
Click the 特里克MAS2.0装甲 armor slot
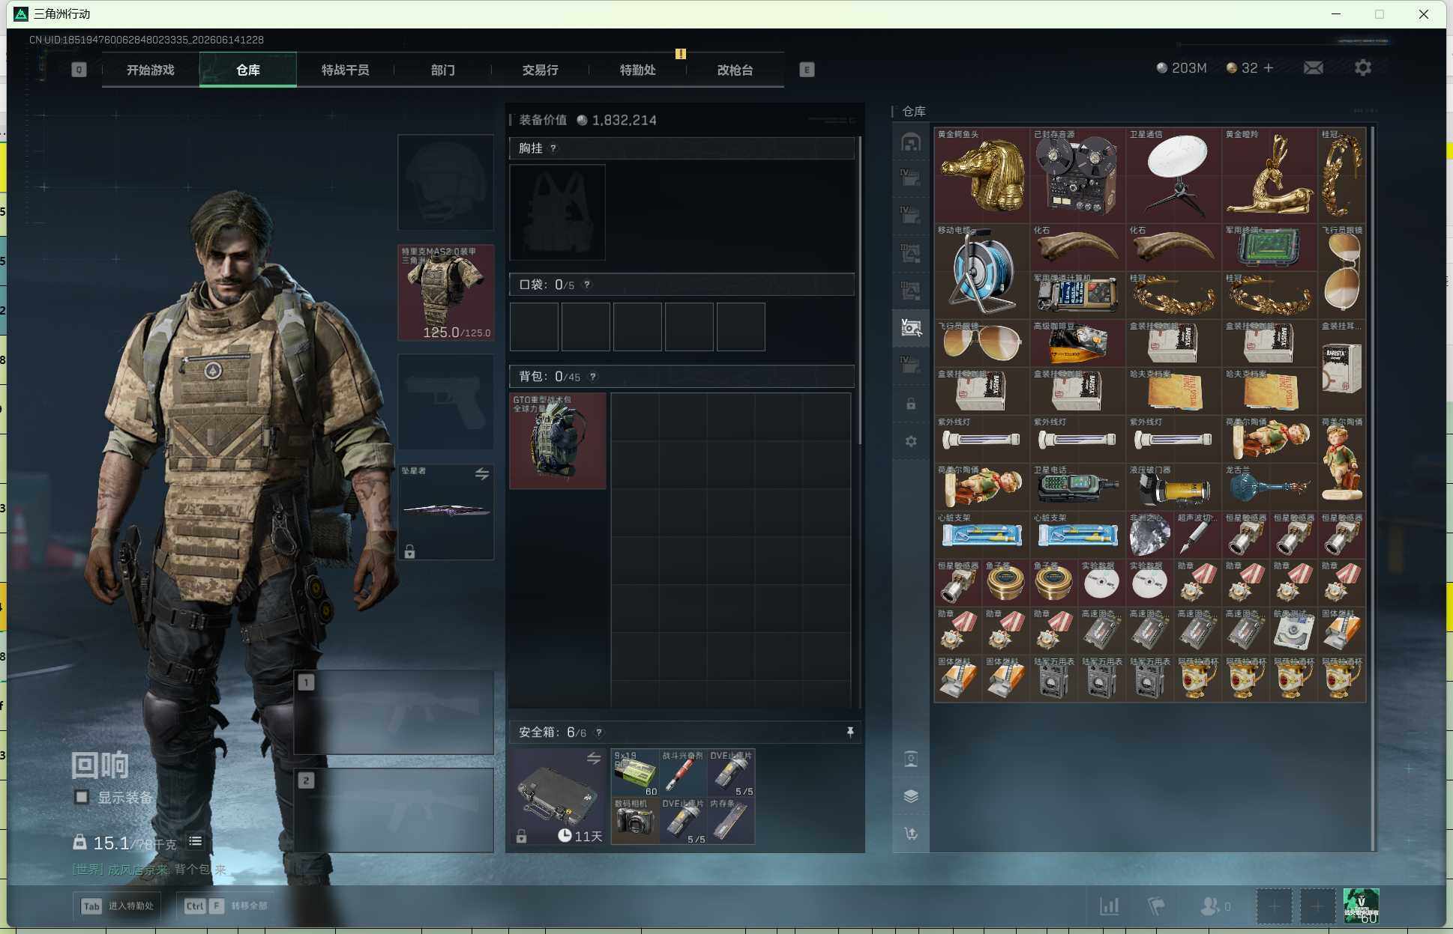[x=446, y=292]
